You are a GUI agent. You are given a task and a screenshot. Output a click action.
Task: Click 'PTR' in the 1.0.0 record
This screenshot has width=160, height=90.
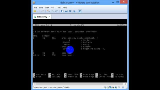54,55
